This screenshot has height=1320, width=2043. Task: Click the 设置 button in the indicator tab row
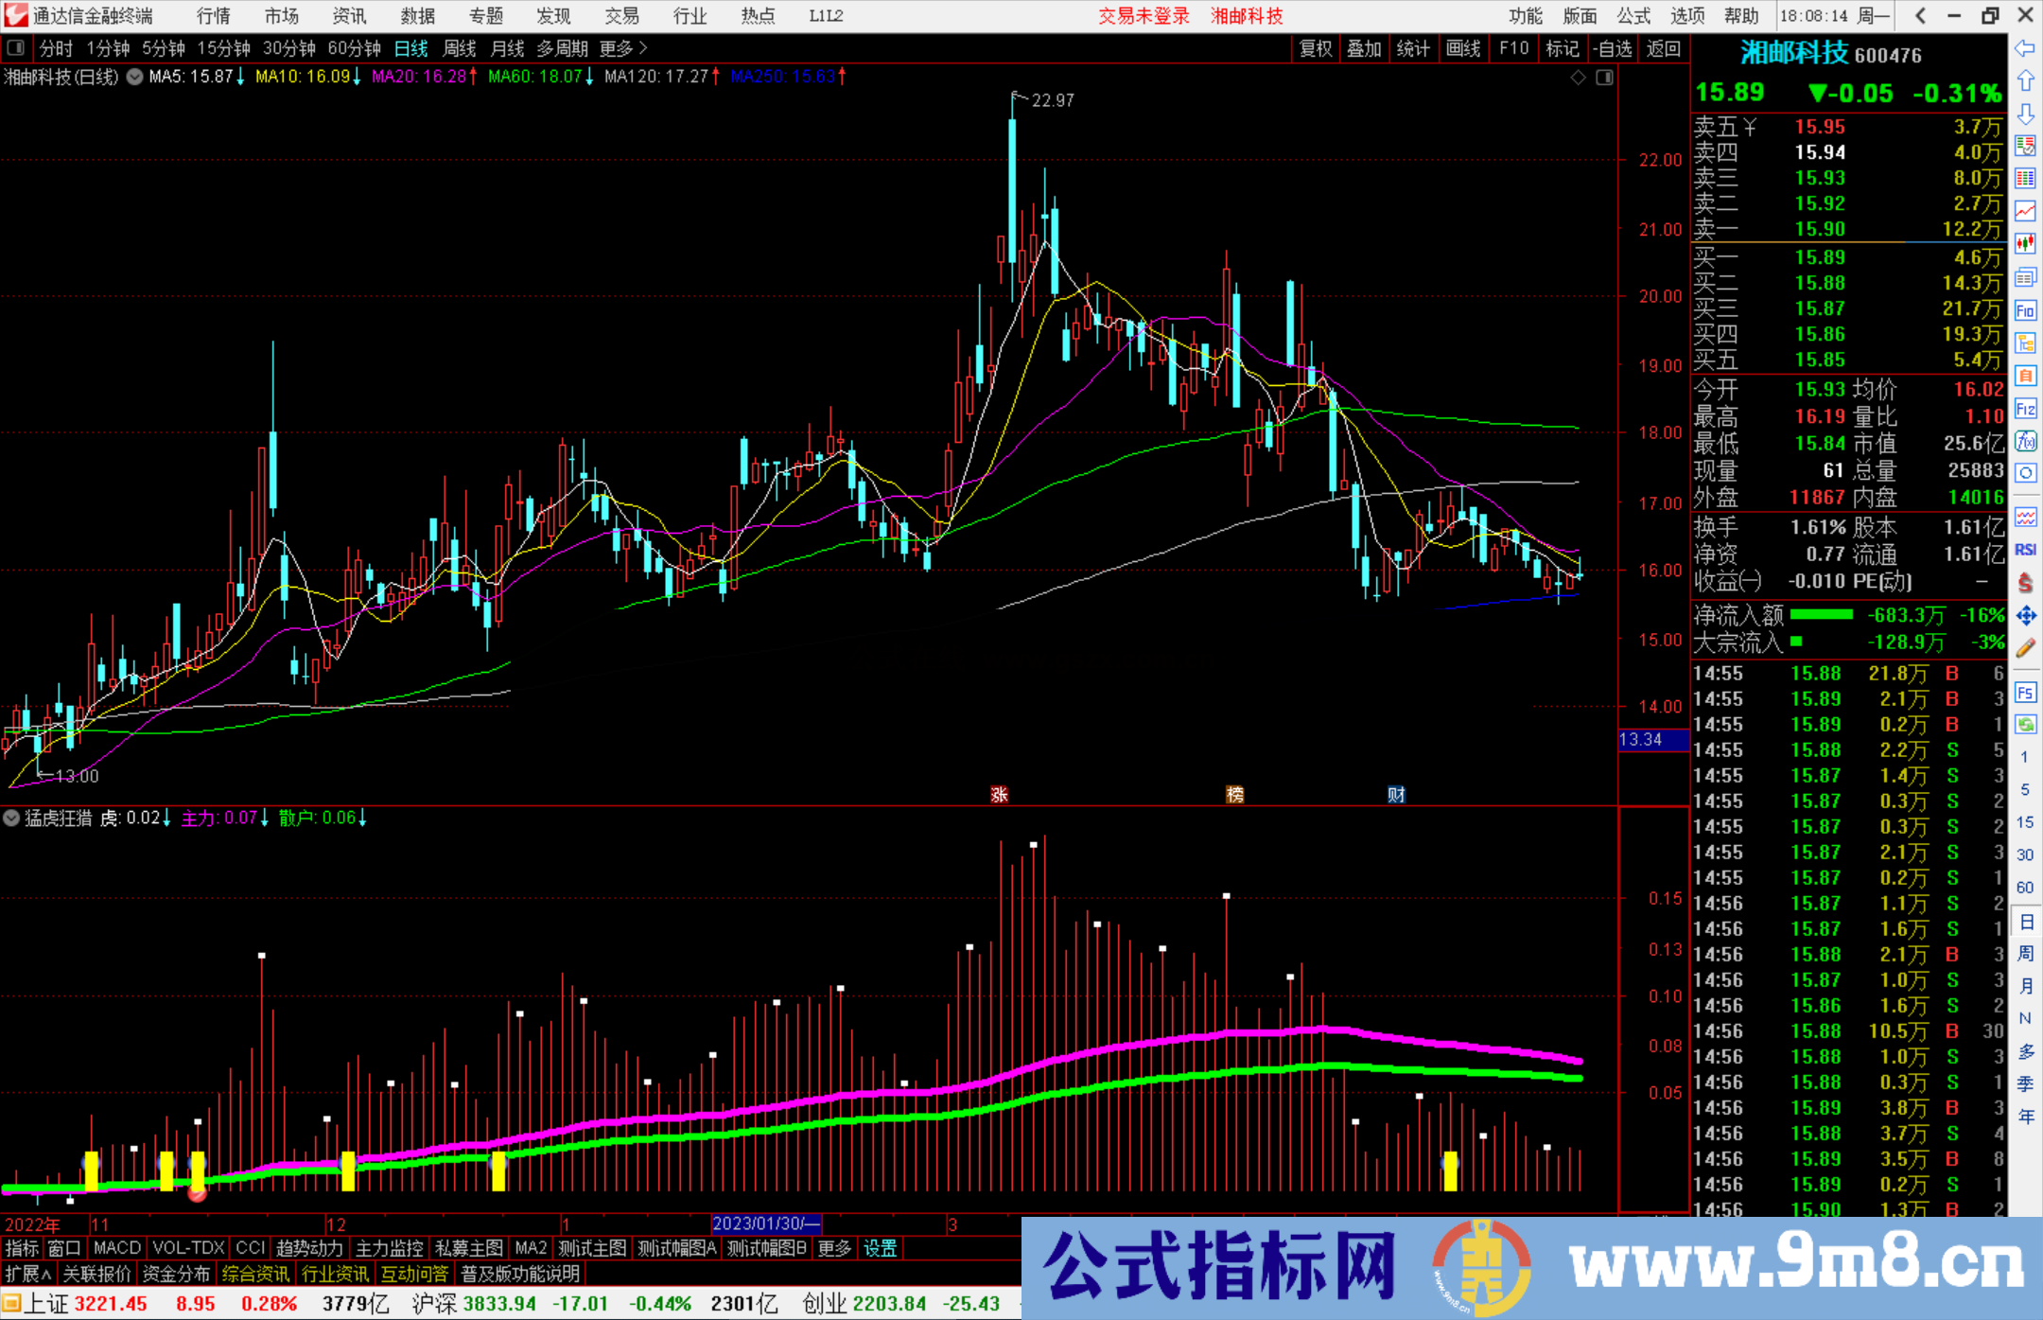click(x=880, y=1248)
